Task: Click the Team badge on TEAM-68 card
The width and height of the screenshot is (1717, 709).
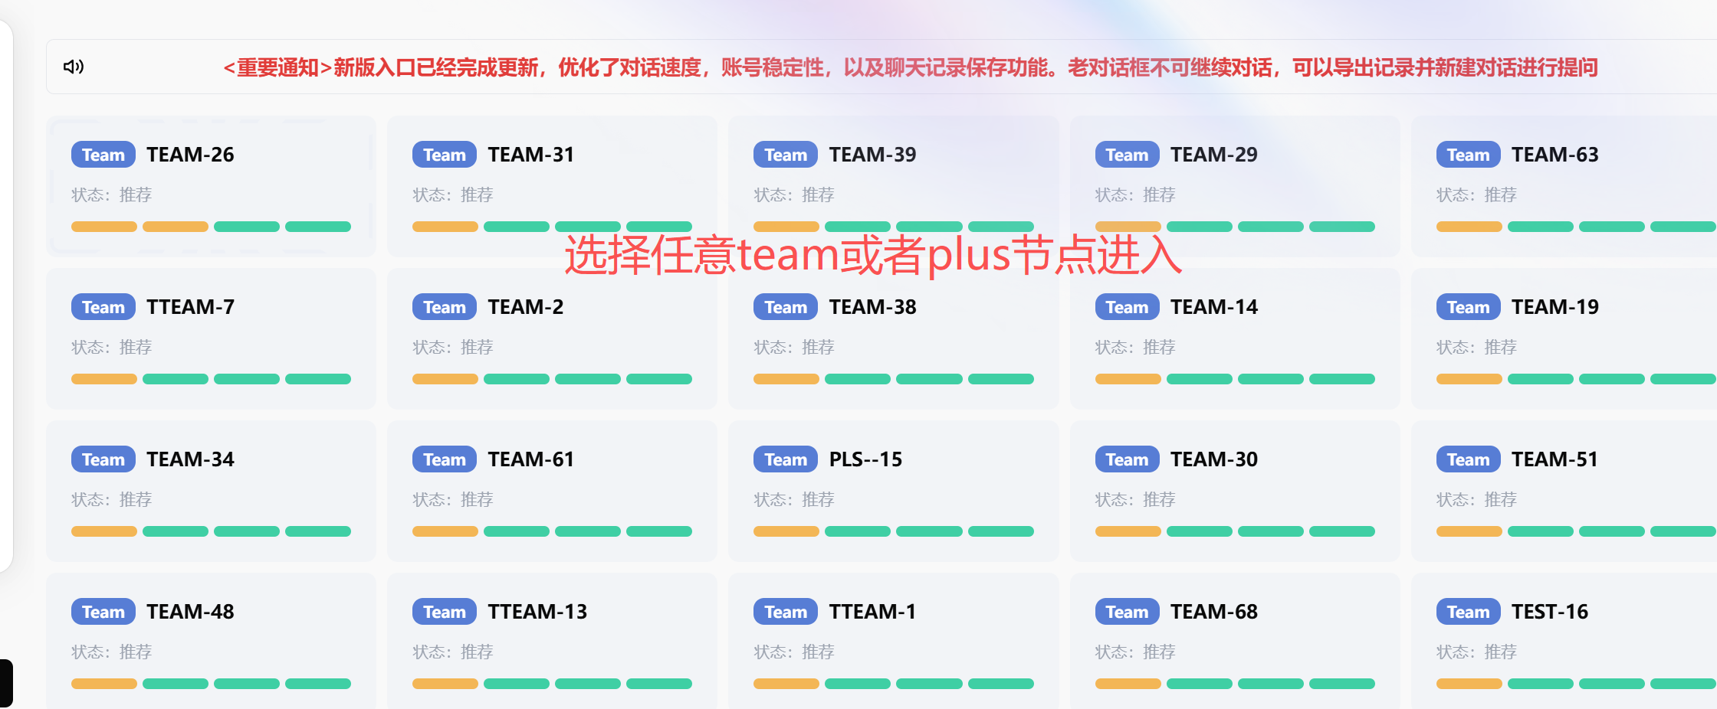Action: [x=1125, y=611]
